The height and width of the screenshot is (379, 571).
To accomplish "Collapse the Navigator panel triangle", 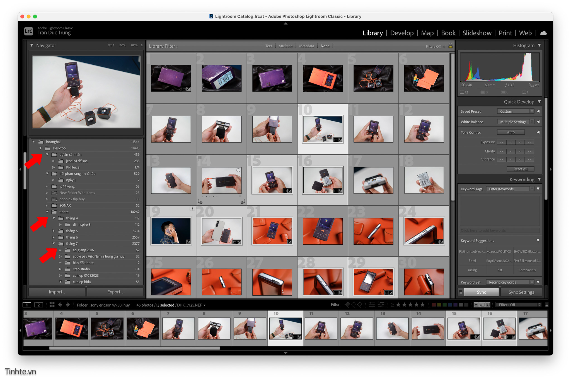I will (32, 45).
